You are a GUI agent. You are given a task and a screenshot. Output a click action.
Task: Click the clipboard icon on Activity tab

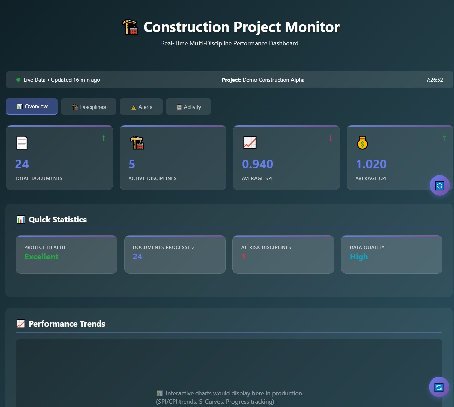coord(179,107)
